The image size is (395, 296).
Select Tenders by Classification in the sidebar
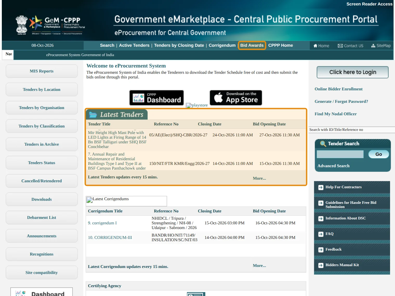pyautogui.click(x=42, y=126)
